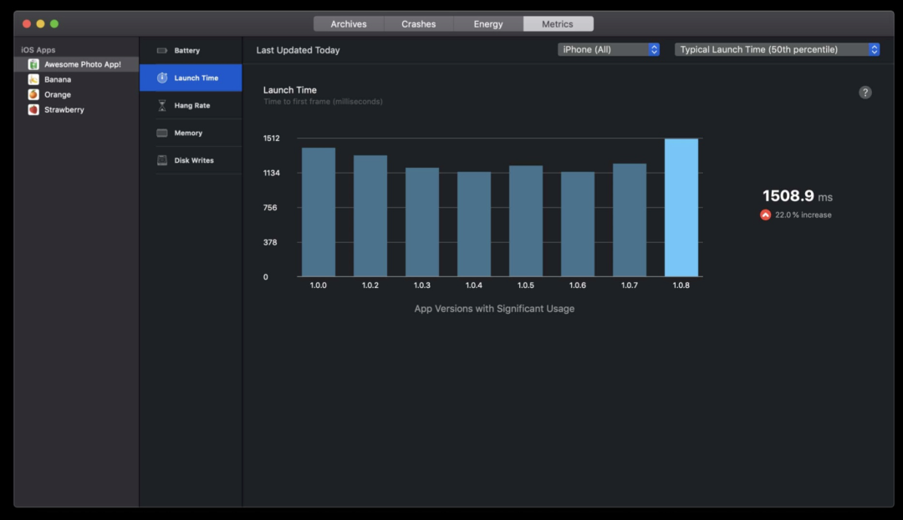The image size is (903, 520).
Task: Open the Hang Rate hourglass icon
Action: (162, 106)
